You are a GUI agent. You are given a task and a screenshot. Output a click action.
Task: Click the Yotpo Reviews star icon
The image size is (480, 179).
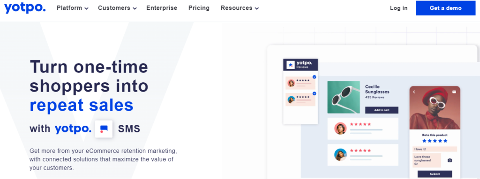pyautogui.click(x=291, y=65)
